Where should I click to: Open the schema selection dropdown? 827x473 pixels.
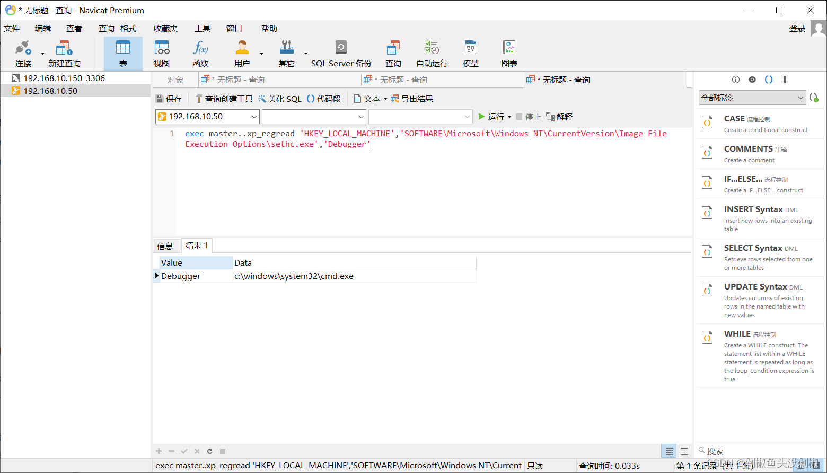tap(420, 117)
